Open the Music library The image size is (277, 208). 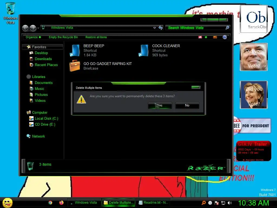(x=39, y=89)
